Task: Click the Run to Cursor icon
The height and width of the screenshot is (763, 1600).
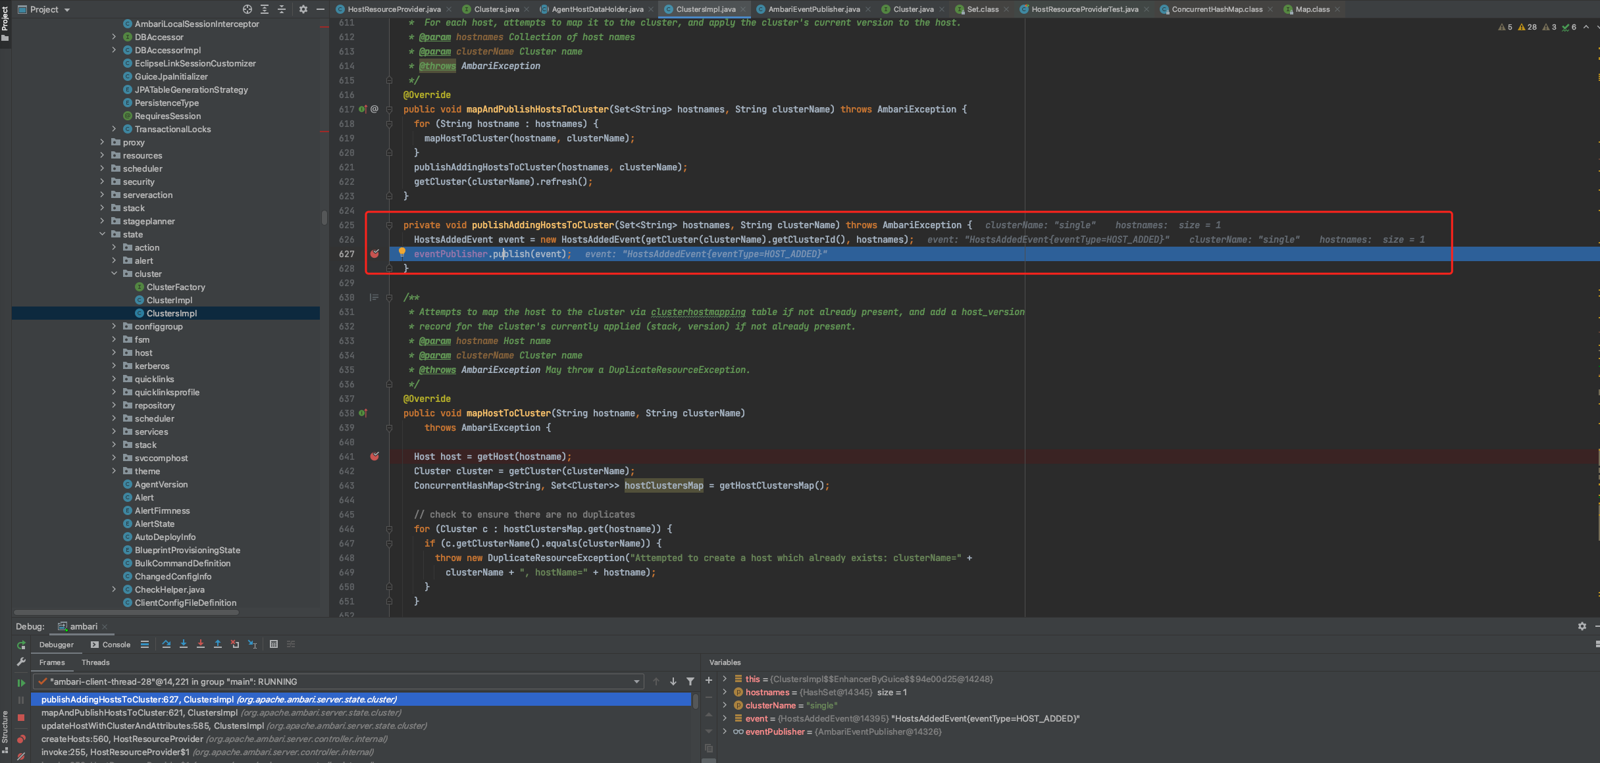Action: tap(252, 644)
